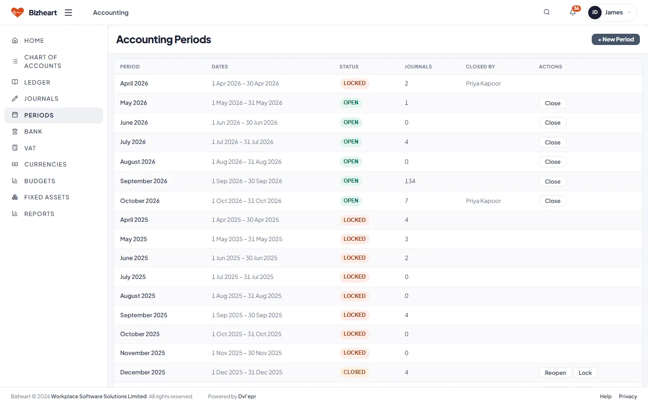
Task: Open the Privacy link in footer
Action: click(628, 396)
